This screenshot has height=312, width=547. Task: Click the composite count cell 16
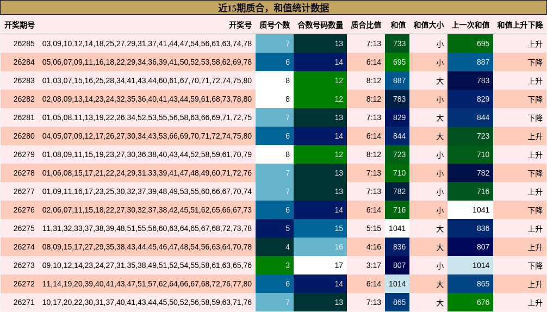point(320,247)
